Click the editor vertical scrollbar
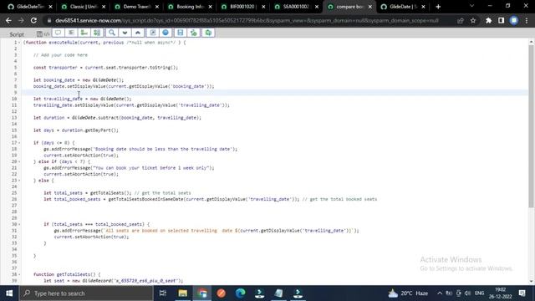 point(531,125)
